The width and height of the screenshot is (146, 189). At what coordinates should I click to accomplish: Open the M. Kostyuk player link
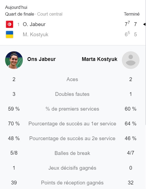tap(35, 34)
